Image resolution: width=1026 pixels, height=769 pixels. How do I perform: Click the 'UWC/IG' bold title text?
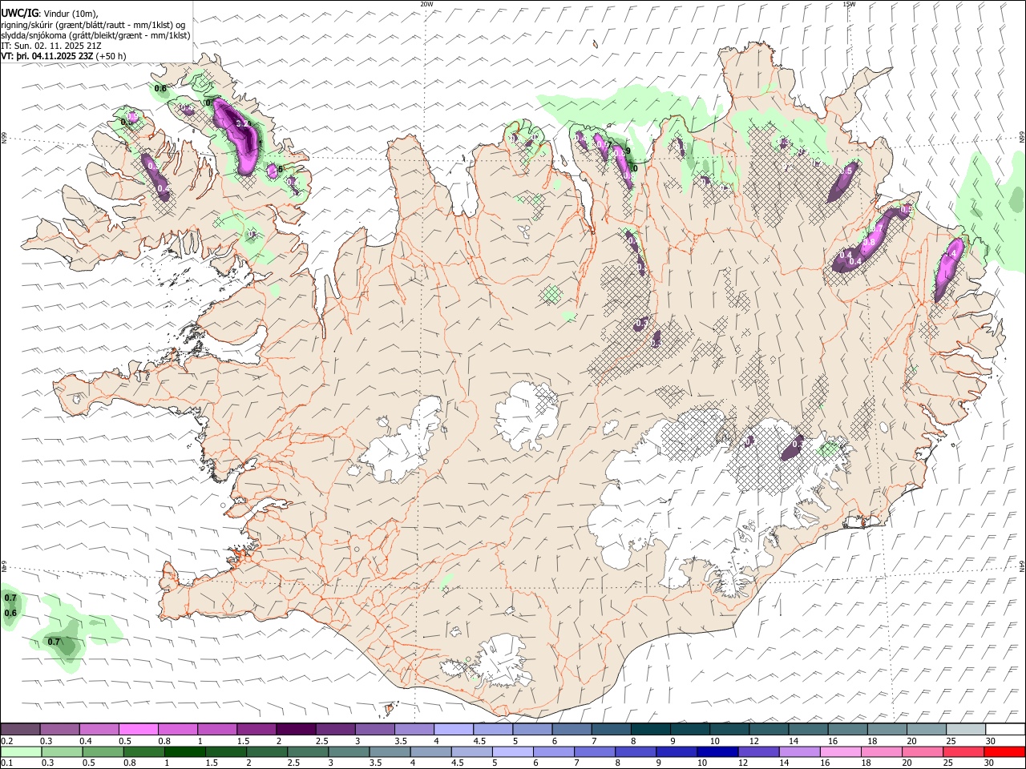click(x=19, y=14)
